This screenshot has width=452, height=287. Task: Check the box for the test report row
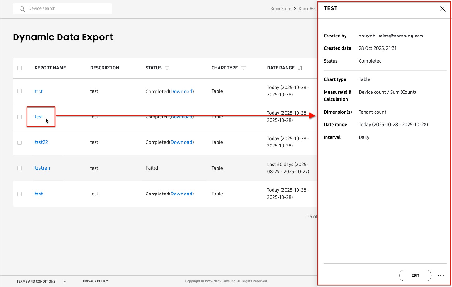20,117
